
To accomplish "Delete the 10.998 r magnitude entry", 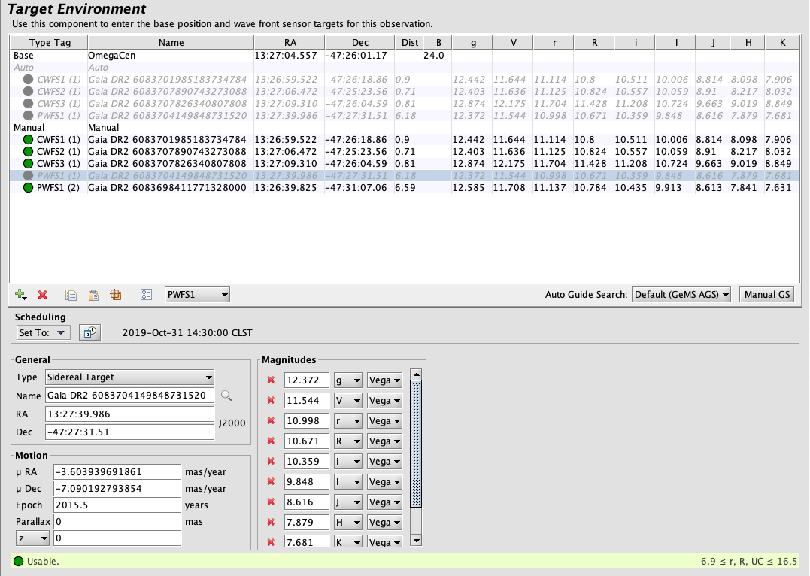I will (x=271, y=420).
